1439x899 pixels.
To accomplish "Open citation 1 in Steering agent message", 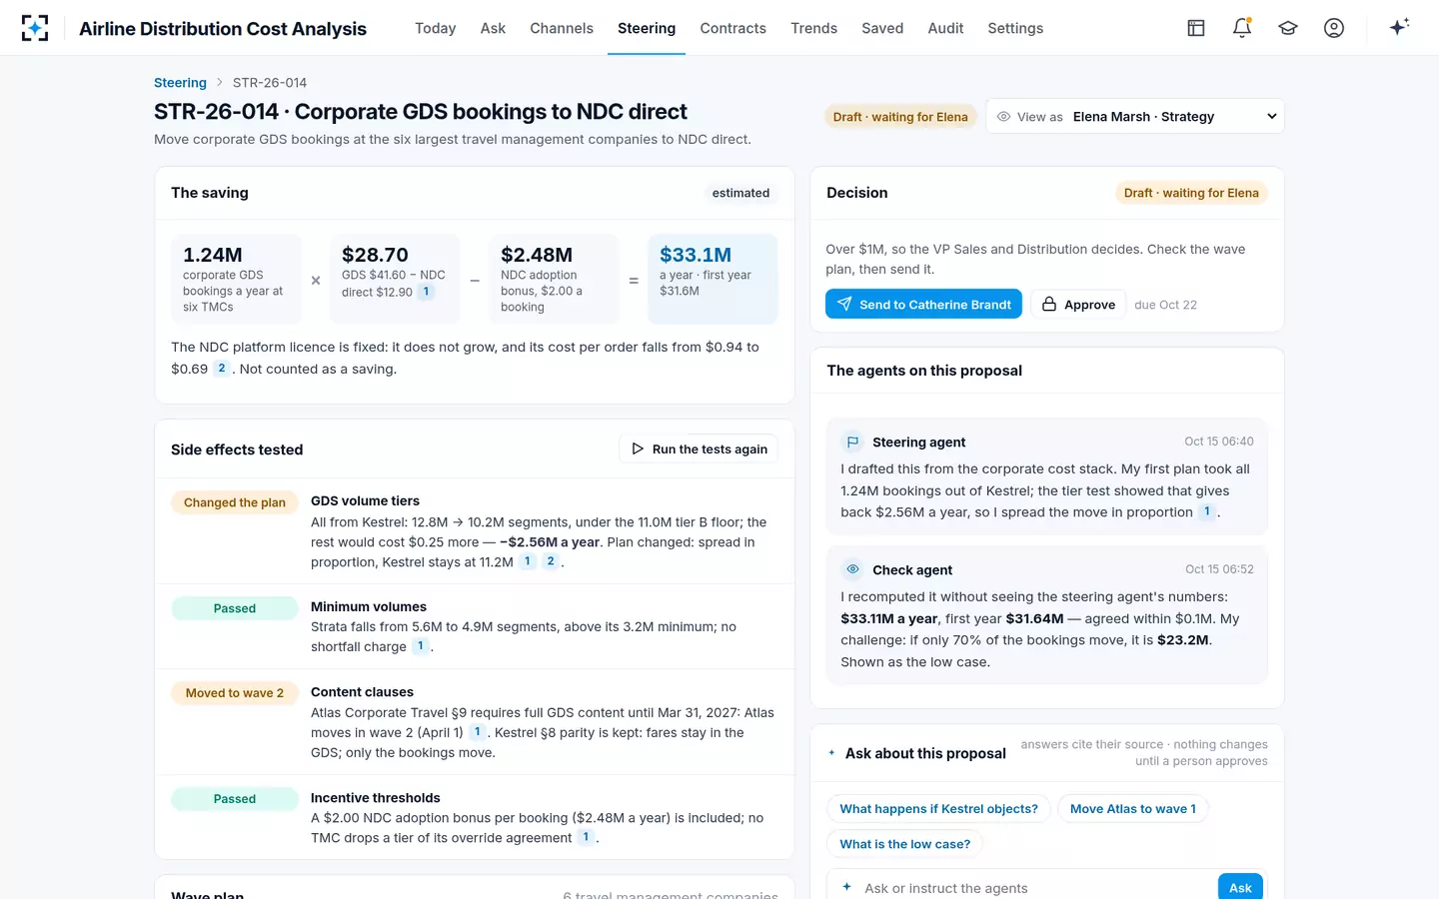I will point(1206,511).
